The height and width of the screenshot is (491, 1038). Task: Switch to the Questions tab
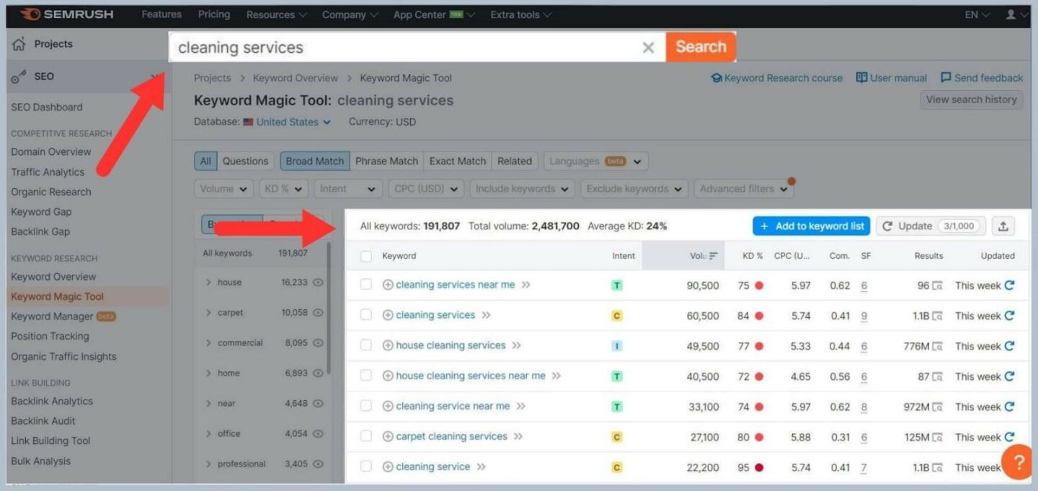click(x=245, y=160)
